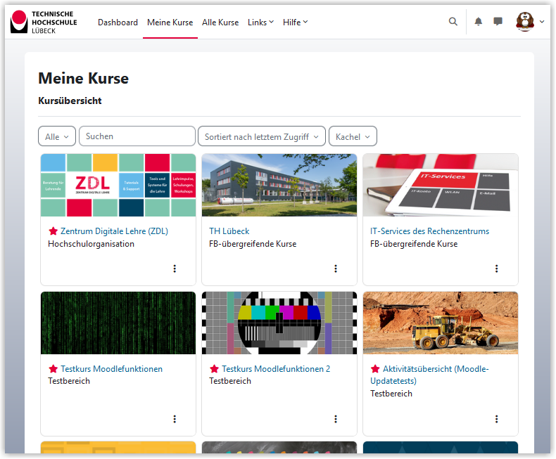Open Zentrum Digitale Lehre (ZDL) course link
556x459 pixels.
click(x=114, y=231)
